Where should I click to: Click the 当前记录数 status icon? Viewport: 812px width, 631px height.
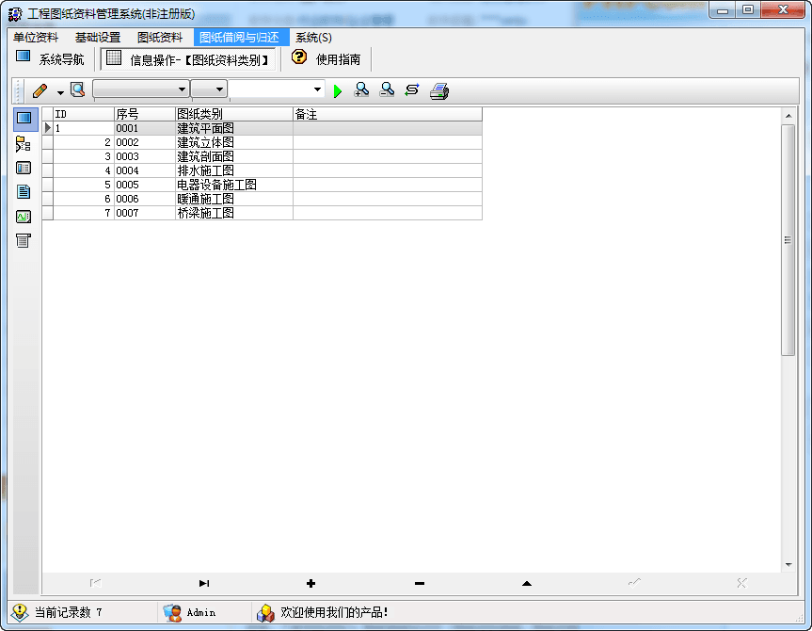20,612
